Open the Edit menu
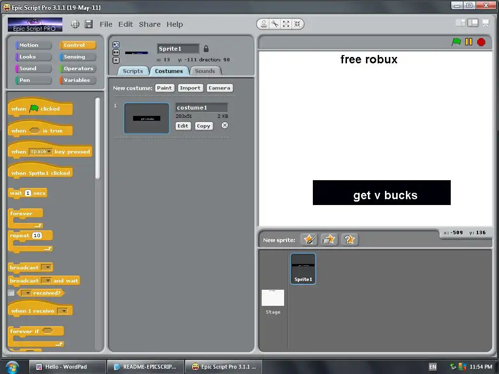499x374 pixels. (x=126, y=24)
